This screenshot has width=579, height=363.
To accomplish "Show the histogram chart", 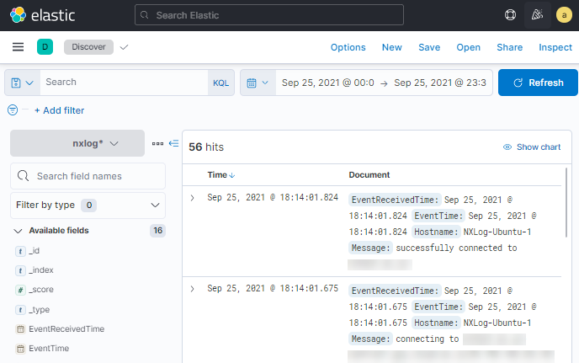I will coord(531,147).
